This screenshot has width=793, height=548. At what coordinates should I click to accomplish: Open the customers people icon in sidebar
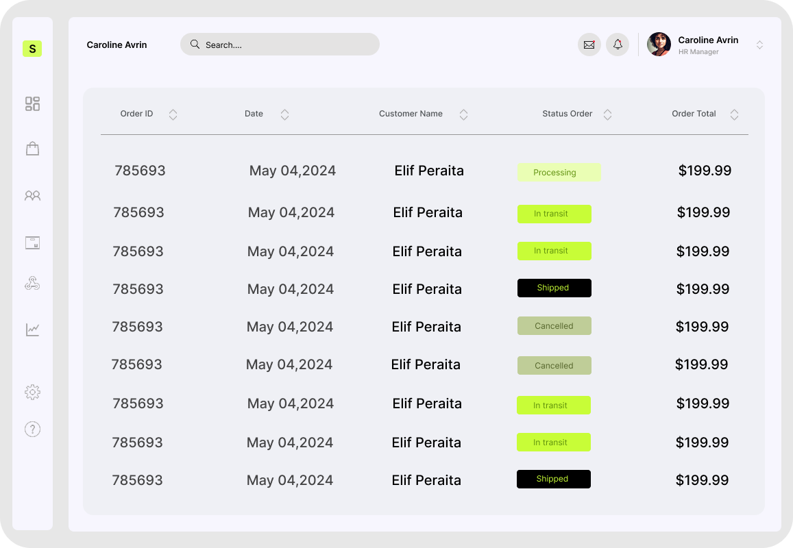(x=32, y=196)
